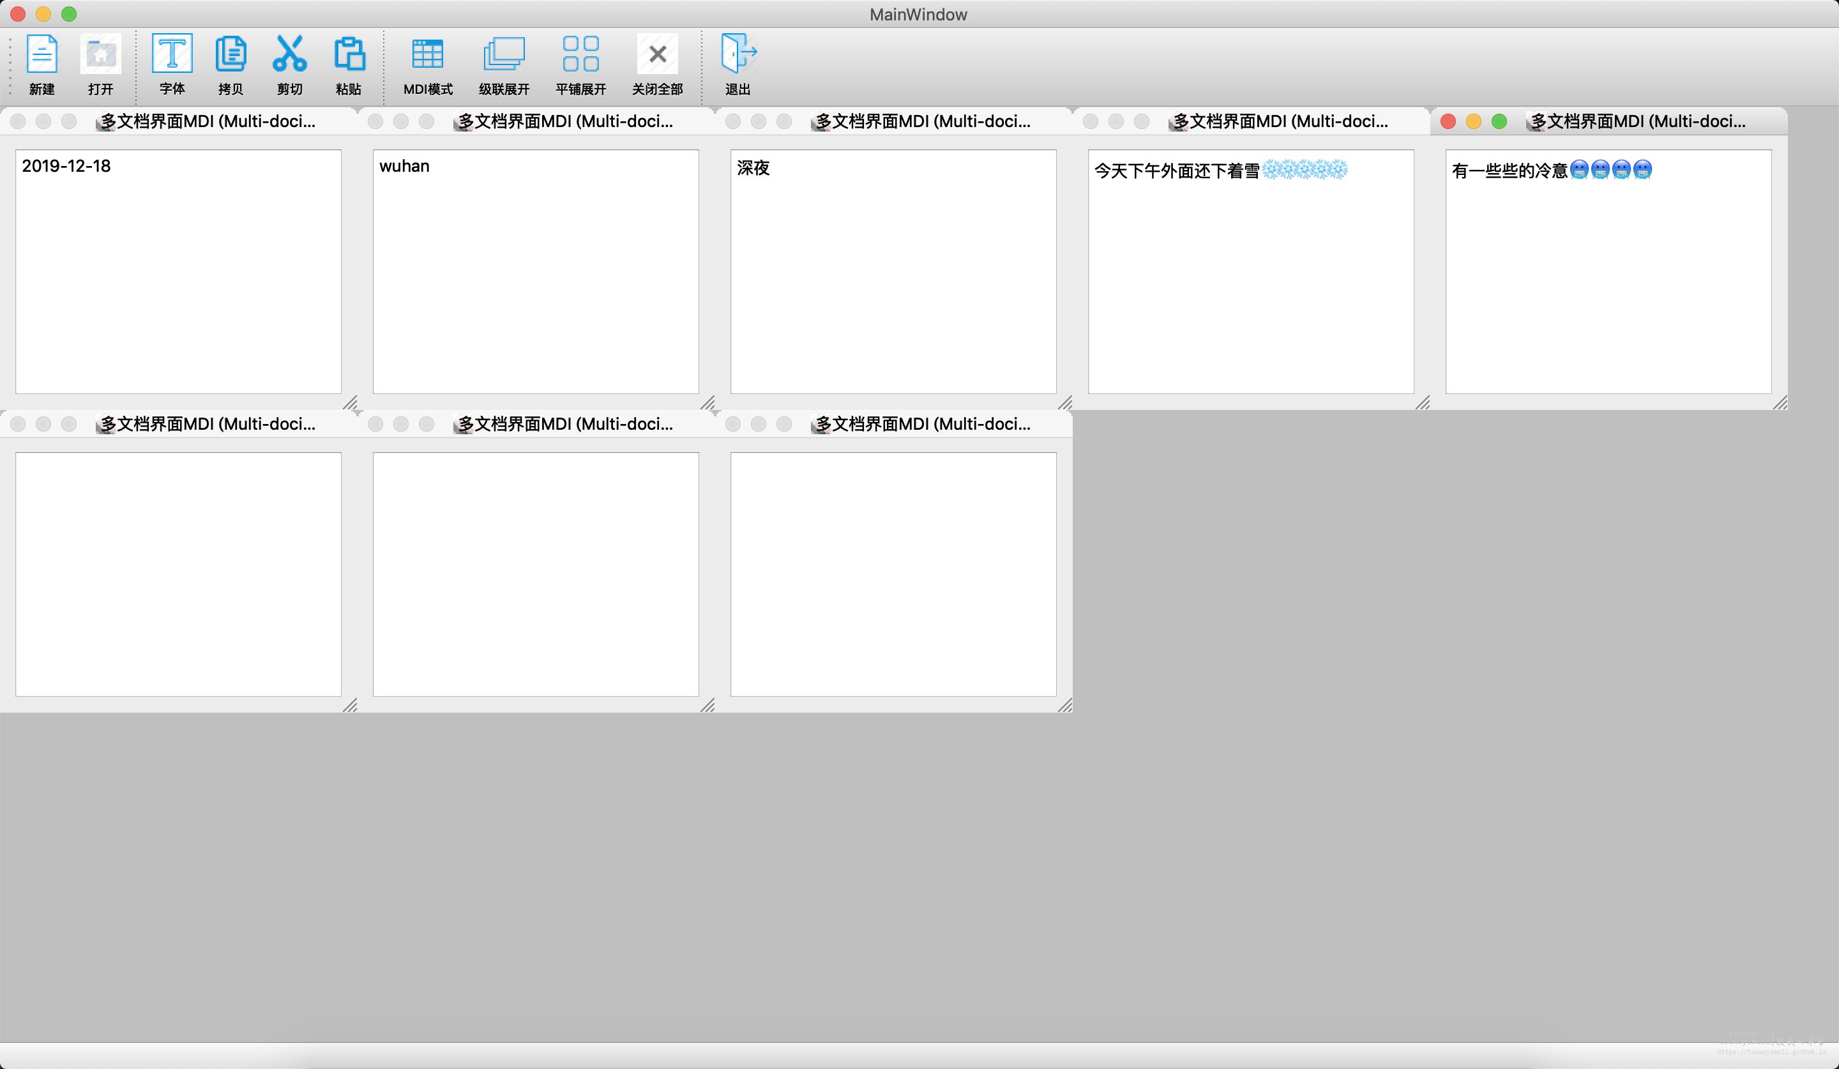Open a file with the 打开 icon

[x=100, y=55]
